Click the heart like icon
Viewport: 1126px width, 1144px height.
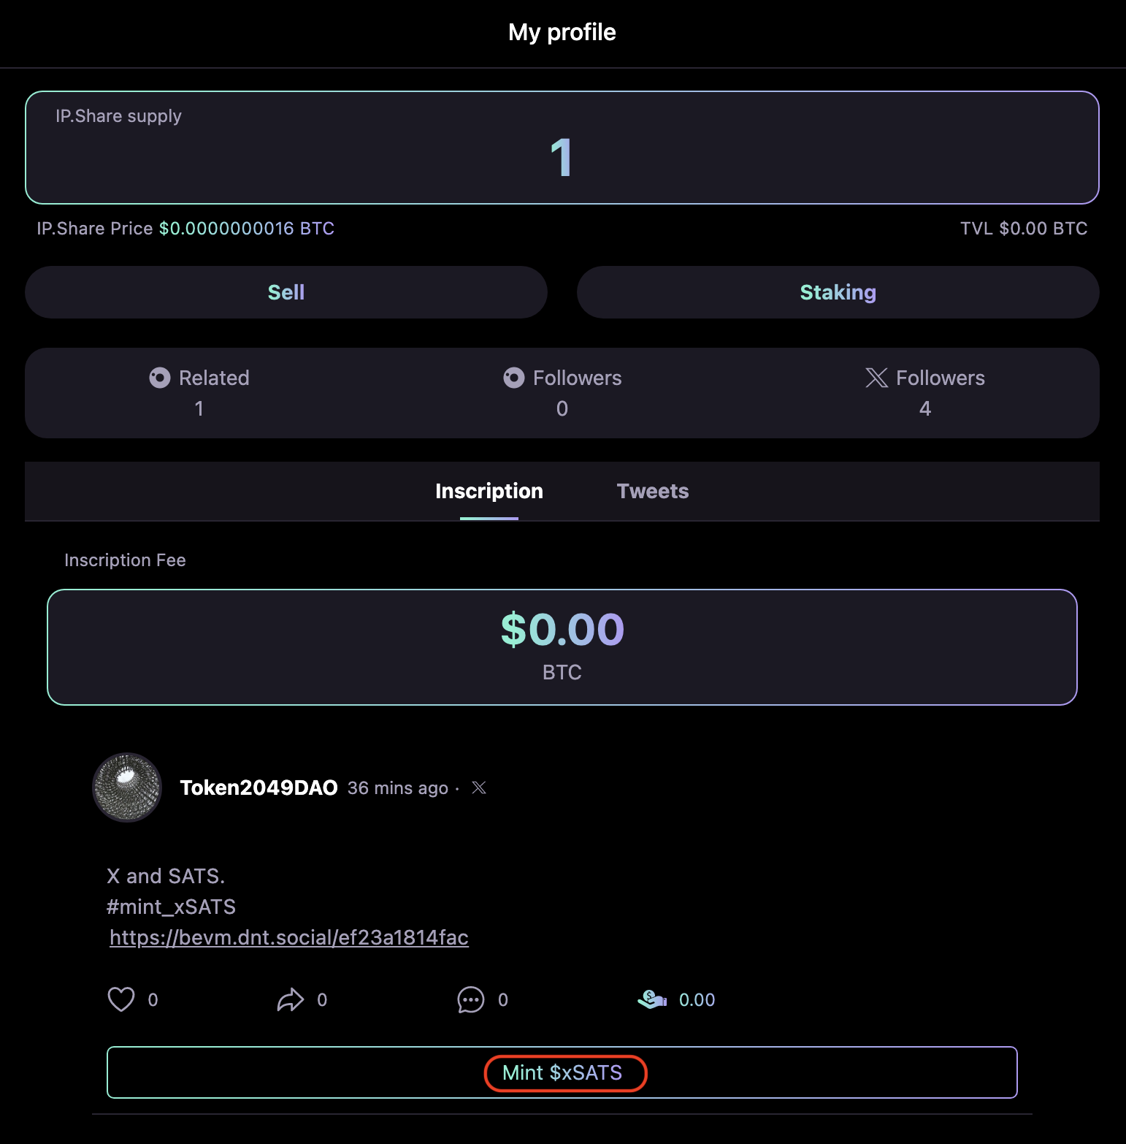(121, 999)
